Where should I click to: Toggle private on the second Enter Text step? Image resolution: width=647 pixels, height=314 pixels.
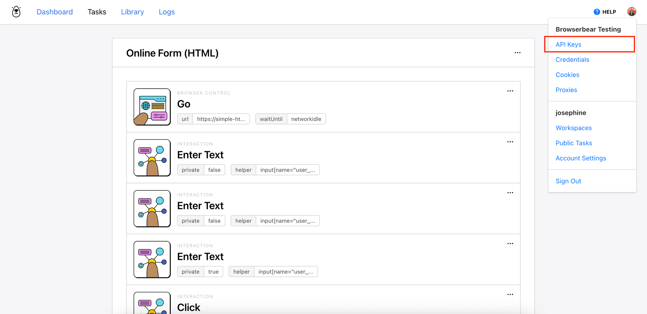pyautogui.click(x=201, y=221)
